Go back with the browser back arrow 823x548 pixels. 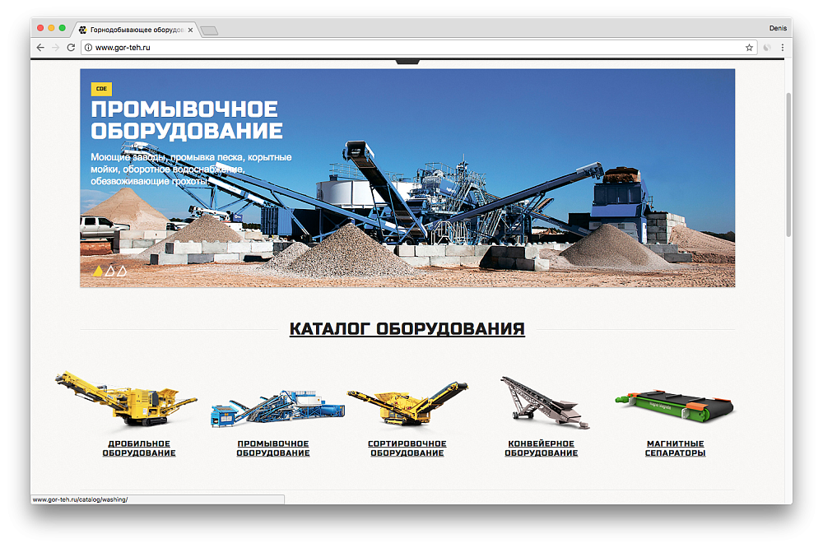tap(40, 47)
